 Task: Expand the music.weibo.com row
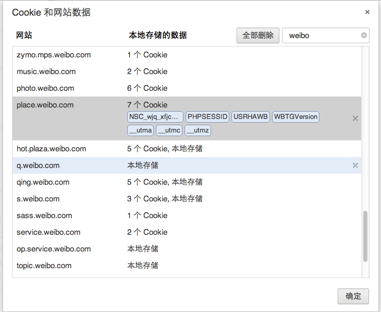tap(46, 71)
